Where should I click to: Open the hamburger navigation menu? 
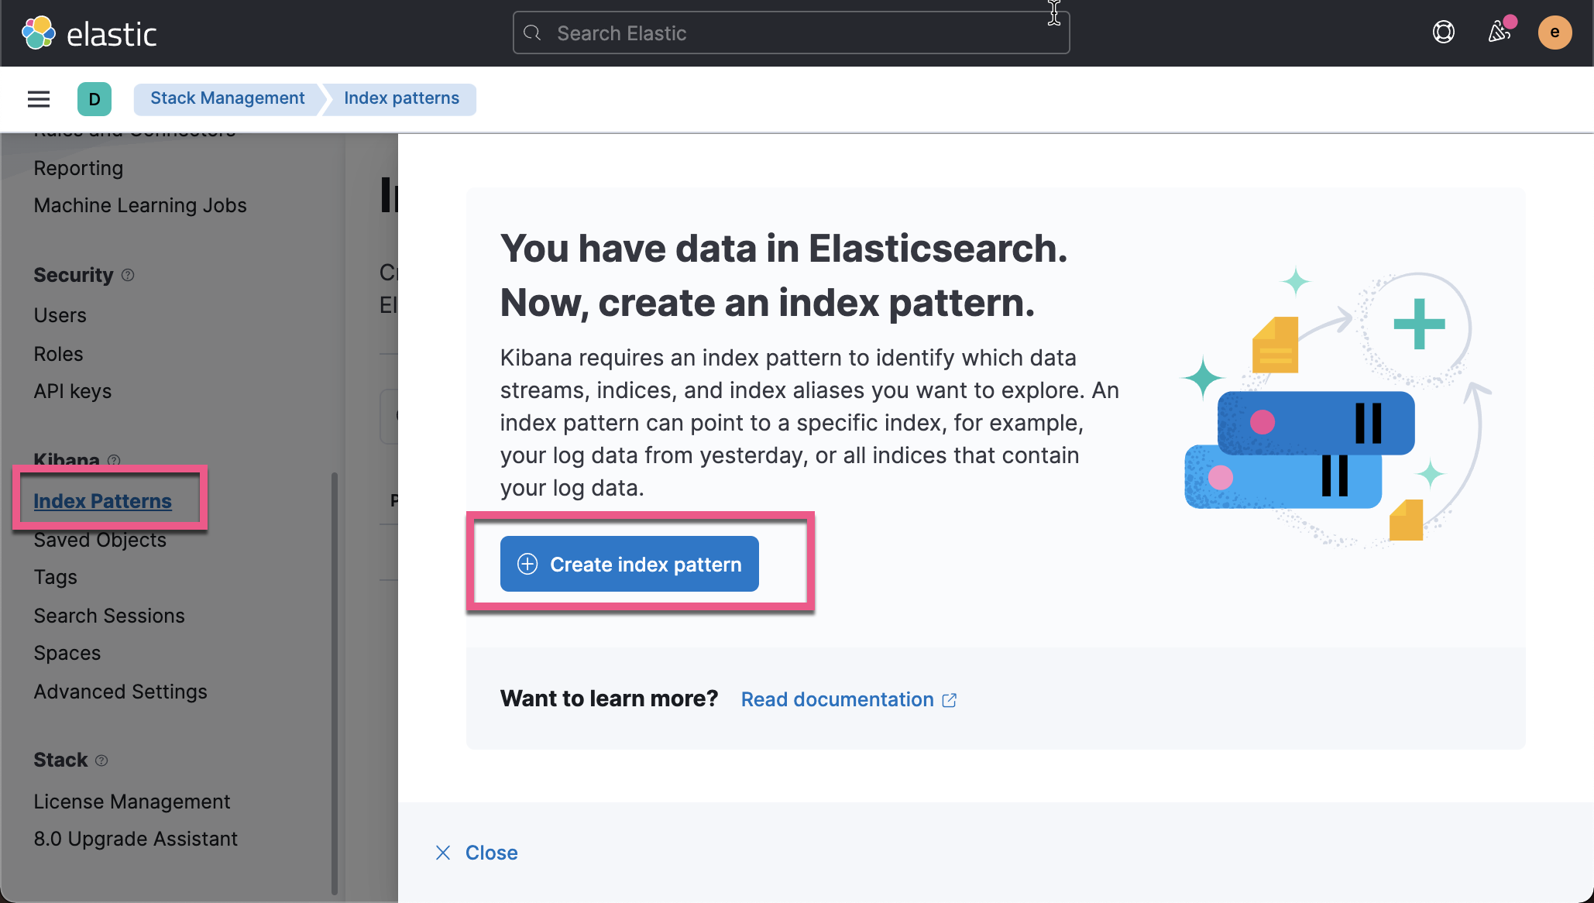[39, 99]
